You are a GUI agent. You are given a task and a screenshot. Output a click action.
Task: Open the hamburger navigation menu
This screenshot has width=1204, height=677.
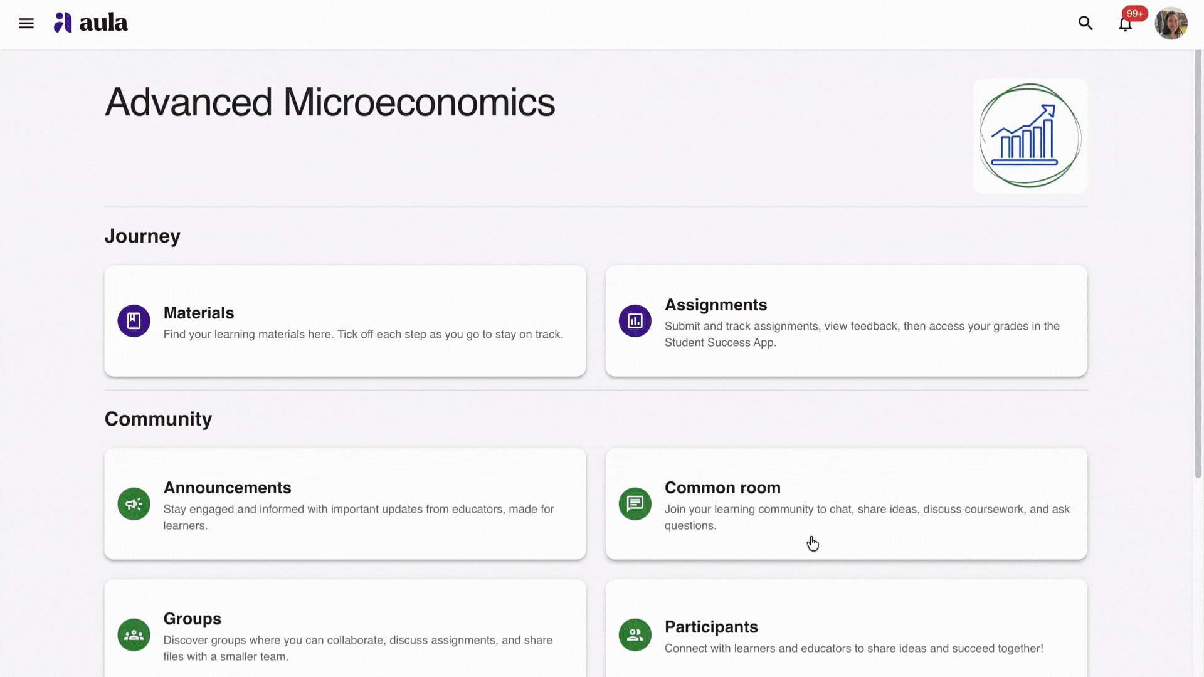(26, 23)
